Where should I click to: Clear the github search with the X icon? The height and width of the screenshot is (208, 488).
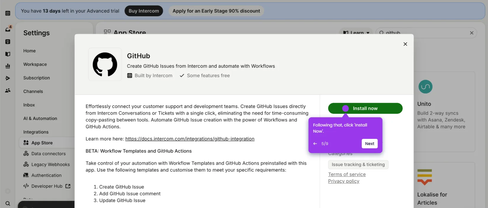pyautogui.click(x=472, y=33)
